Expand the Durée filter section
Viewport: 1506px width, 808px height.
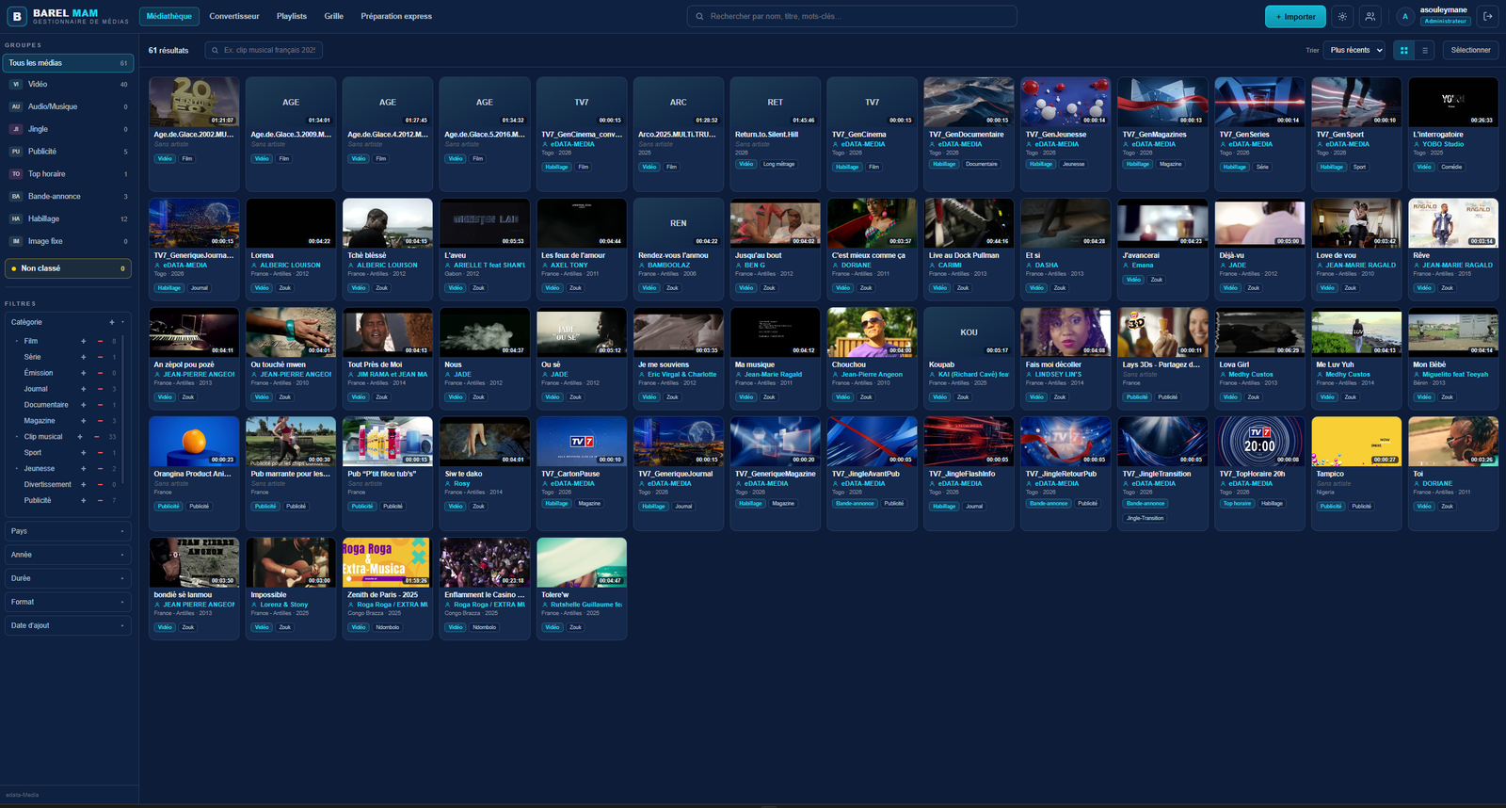(x=67, y=578)
